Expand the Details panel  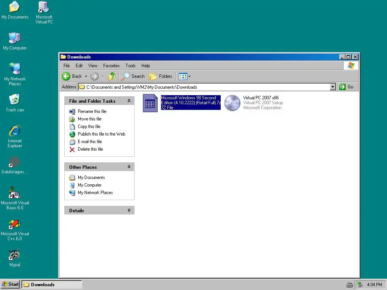pos(129,210)
